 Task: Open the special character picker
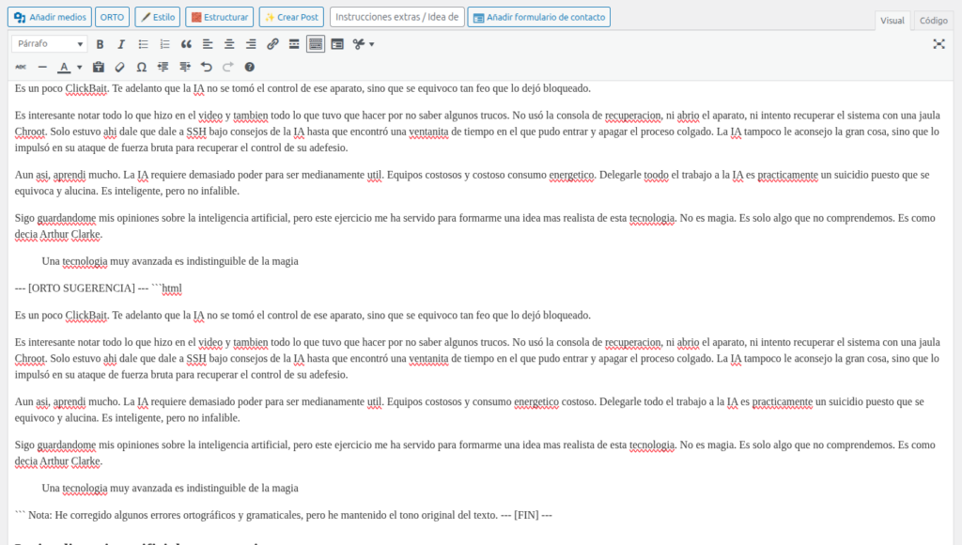point(142,67)
